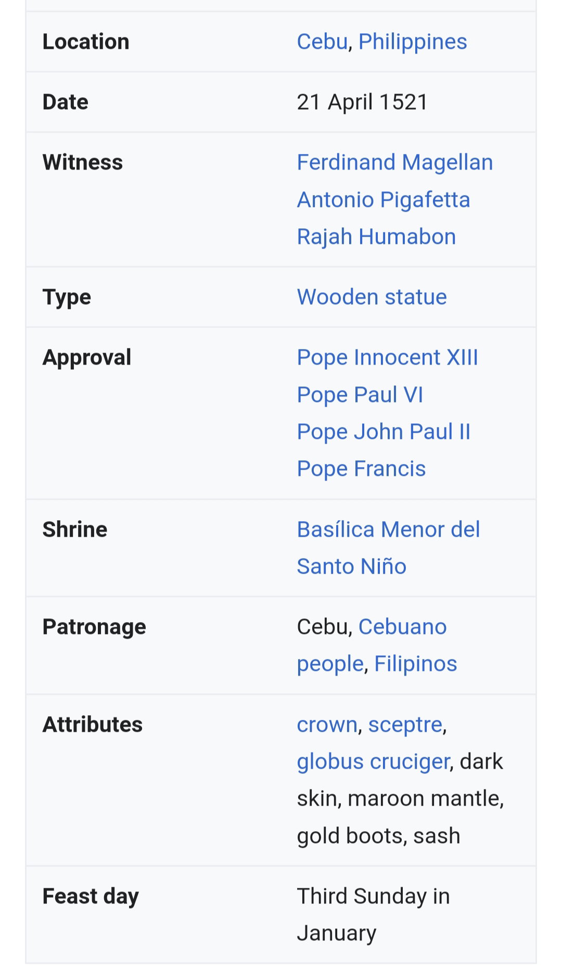Image resolution: width=562 pixels, height=969 pixels.
Task: Open Basílica Menor del Santo Niño link
Action: coord(388,548)
